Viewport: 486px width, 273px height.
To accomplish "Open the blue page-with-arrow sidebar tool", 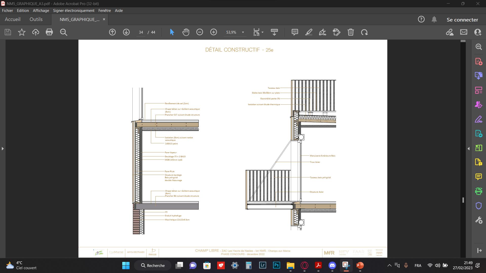I will point(479,133).
